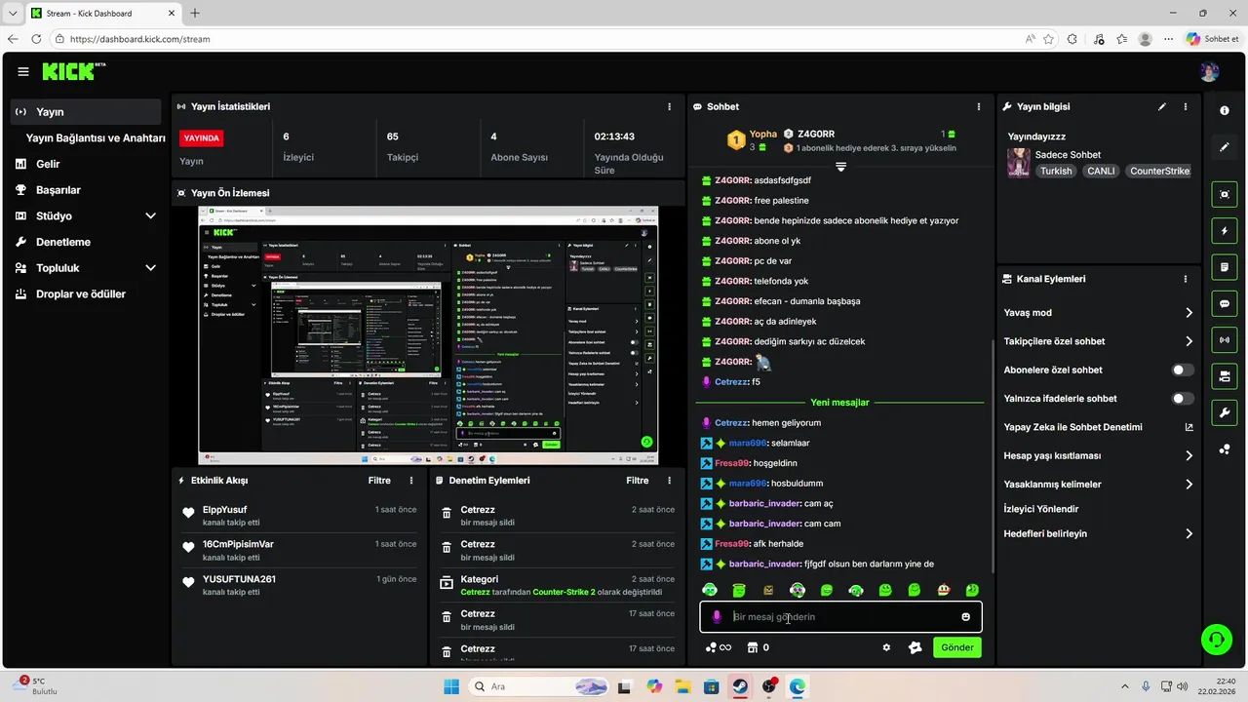Open chat settings gear icon
1248x702 pixels.
coord(886,647)
